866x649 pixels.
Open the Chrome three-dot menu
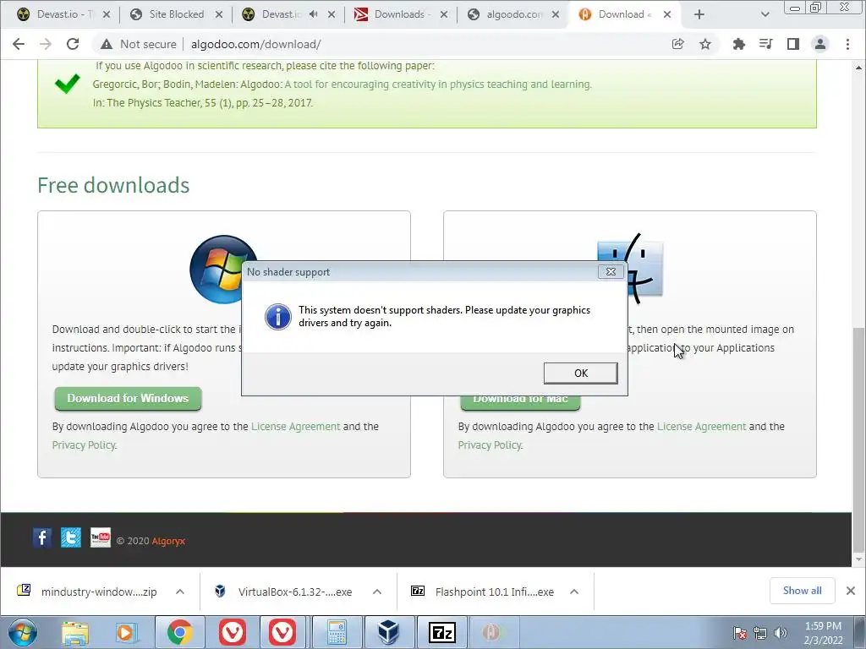coord(847,44)
